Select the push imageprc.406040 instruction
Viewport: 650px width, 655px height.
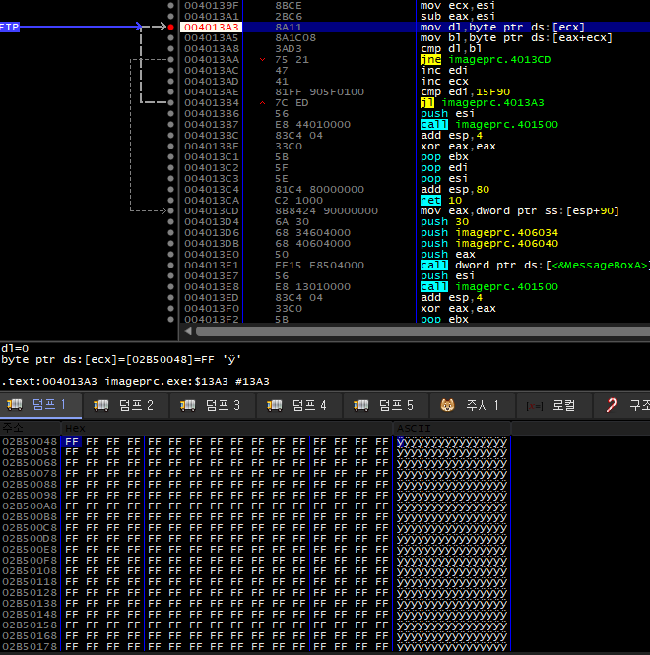[x=488, y=244]
